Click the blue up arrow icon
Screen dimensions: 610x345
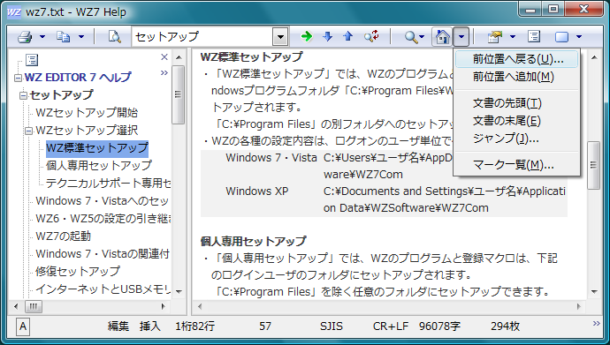coord(347,37)
